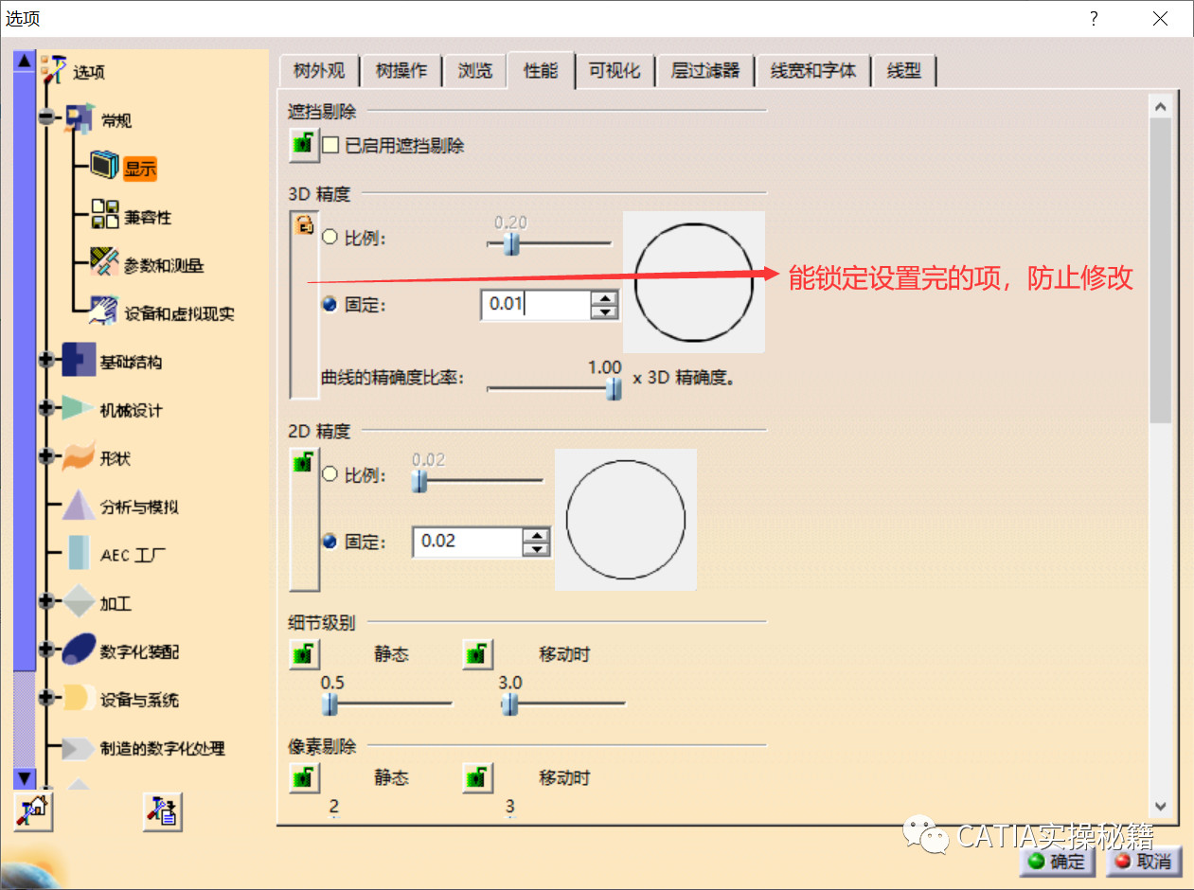This screenshot has width=1194, height=890.
Task: Click the lock icon above 已启用遮挡剔除 checkbox
Action: 304,146
